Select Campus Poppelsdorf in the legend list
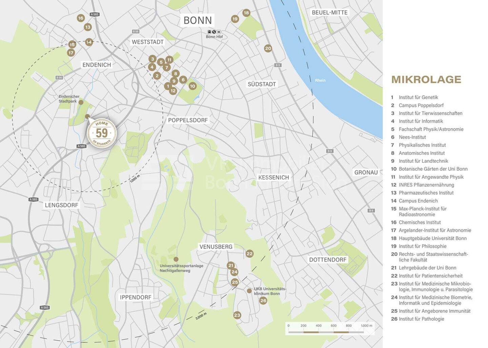 pyautogui.click(x=421, y=105)
